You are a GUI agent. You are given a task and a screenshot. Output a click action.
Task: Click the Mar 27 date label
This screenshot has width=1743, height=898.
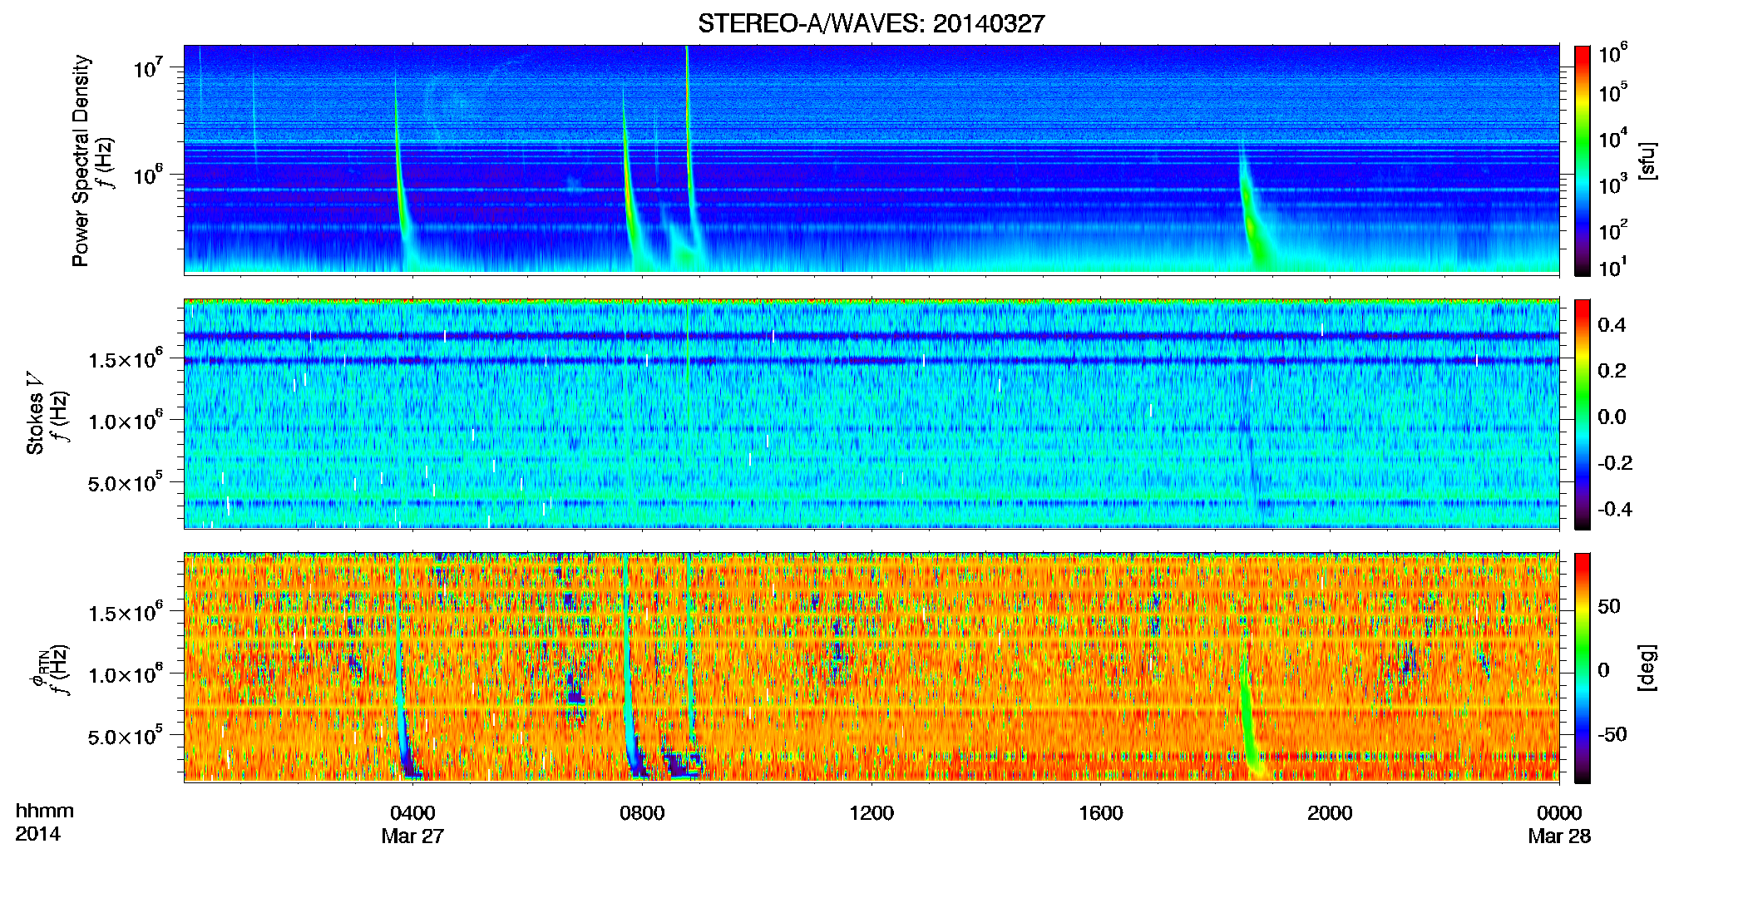pos(412,836)
